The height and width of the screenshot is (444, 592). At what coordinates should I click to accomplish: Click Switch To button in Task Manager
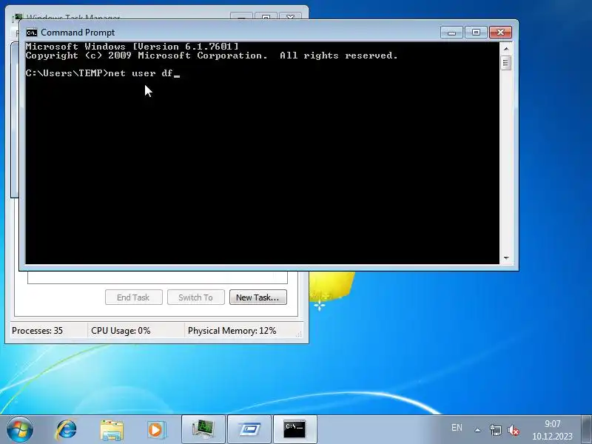point(196,297)
